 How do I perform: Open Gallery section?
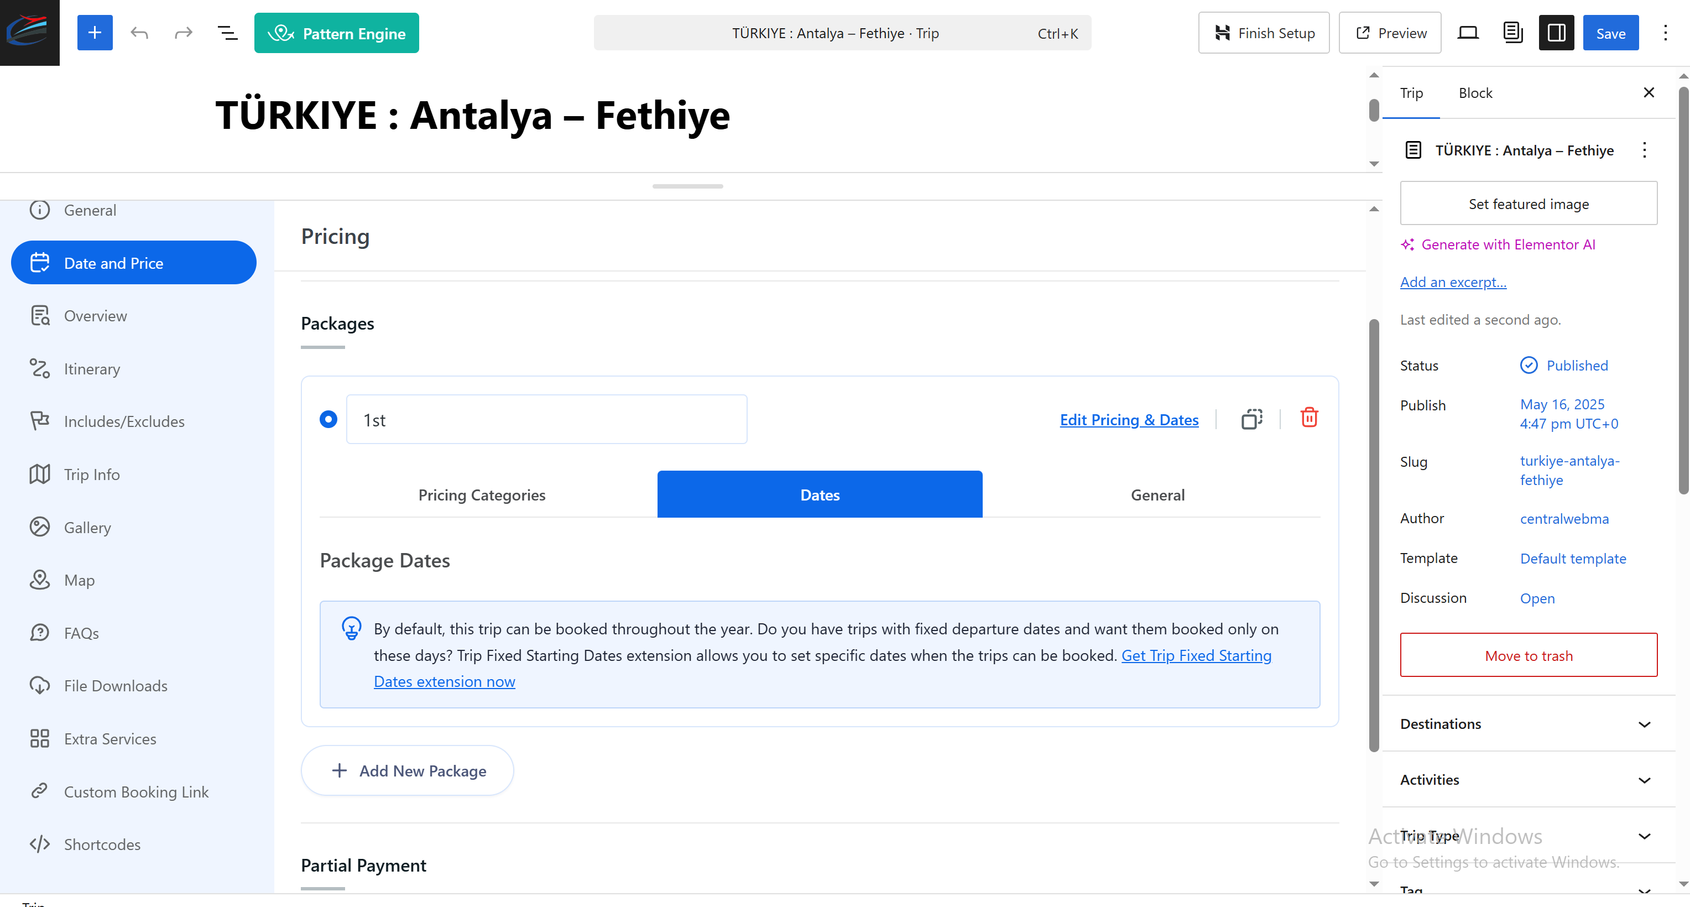coord(134,528)
